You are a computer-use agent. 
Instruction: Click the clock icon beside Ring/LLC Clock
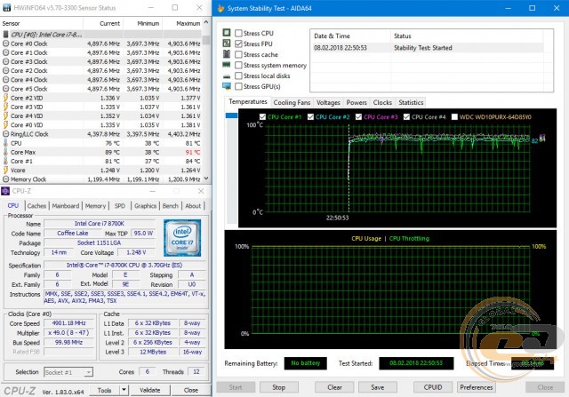click(x=6, y=134)
